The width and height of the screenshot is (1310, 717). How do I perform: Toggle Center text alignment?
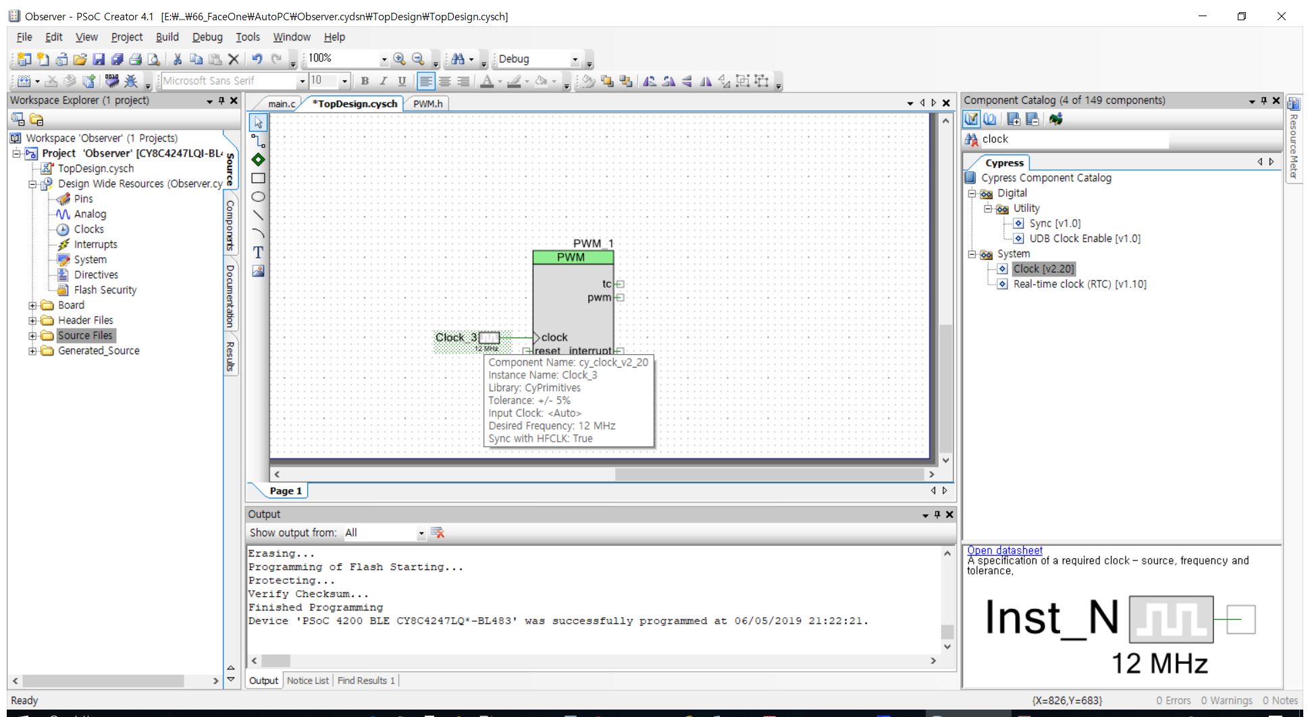coord(444,81)
